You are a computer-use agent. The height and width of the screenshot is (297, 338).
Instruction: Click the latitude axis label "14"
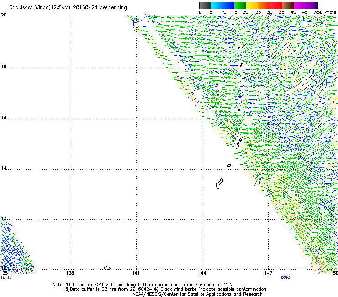point(4,168)
